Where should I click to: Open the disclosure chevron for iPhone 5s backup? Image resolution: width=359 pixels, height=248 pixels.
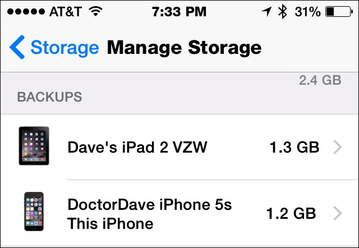[338, 213]
